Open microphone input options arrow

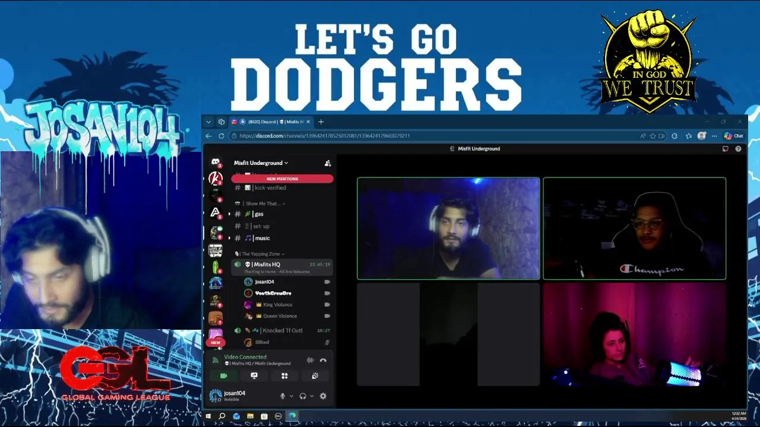[291, 396]
